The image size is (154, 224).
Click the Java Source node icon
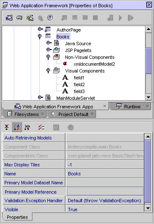(57, 43)
